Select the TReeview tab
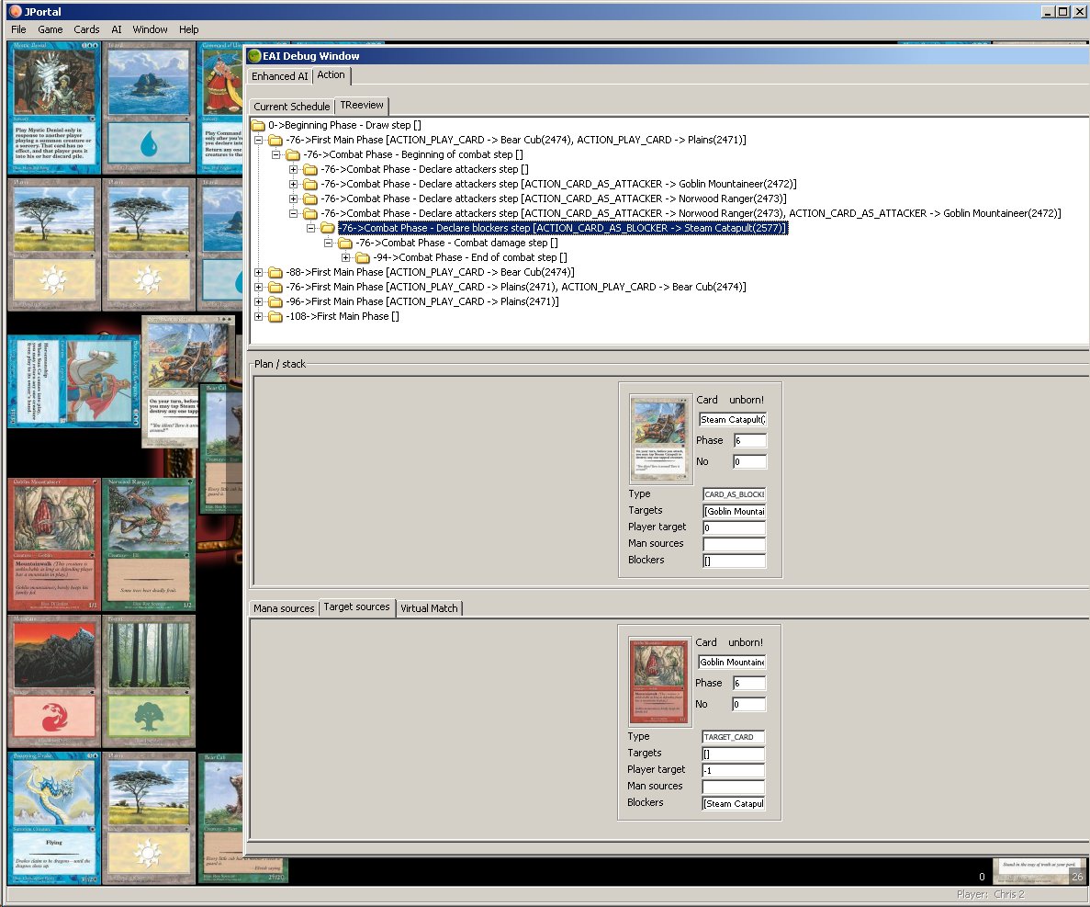 click(362, 105)
